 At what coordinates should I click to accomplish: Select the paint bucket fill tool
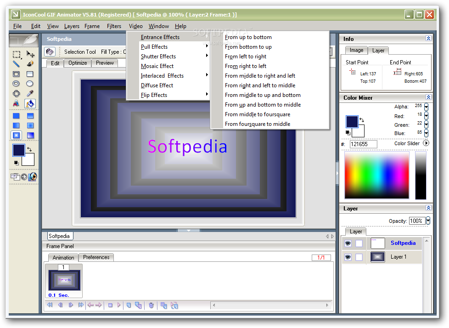pos(30,103)
